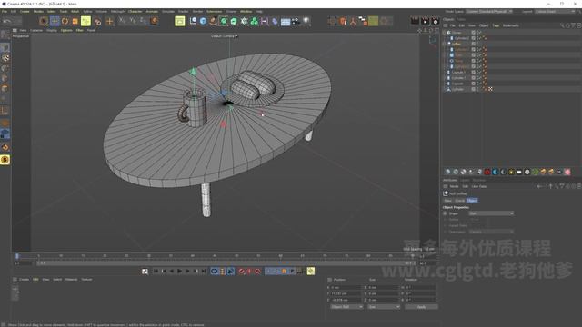Activate the Move tool

click(55, 21)
